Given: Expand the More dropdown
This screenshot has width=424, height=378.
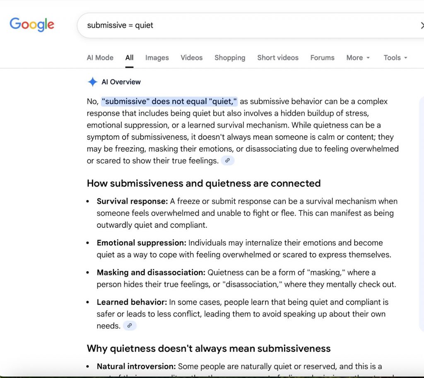Looking at the screenshot, I should [x=358, y=58].
